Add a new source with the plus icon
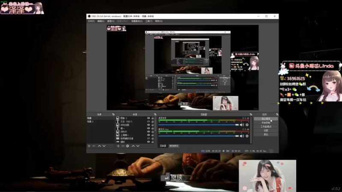 pos(118,146)
